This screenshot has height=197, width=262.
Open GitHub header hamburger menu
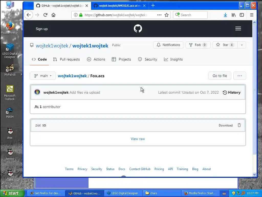pyautogui.click(x=238, y=28)
